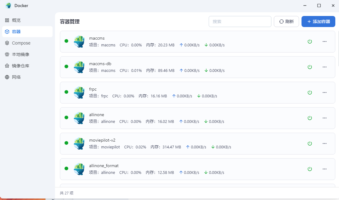Click the 添加容器 add container button
The height and width of the screenshot is (200, 339).
pos(318,22)
